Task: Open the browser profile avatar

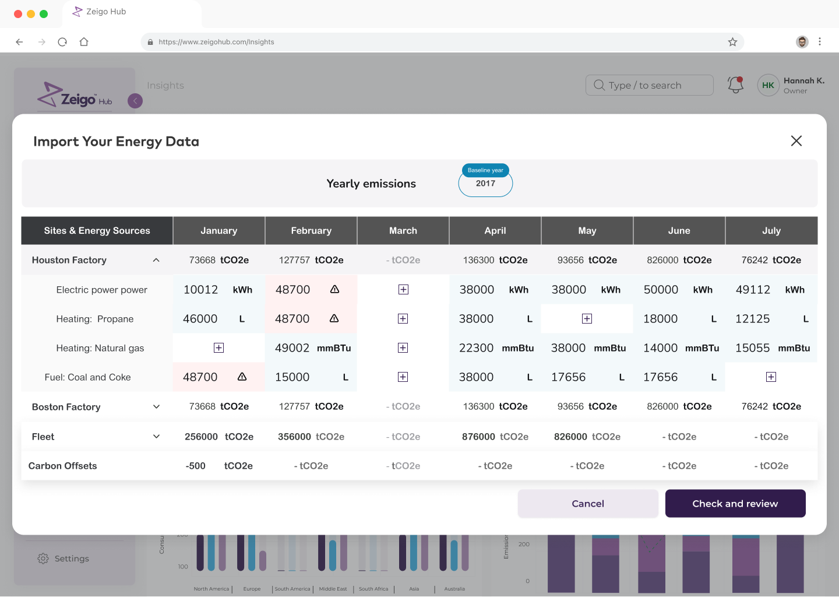Action: click(x=802, y=42)
